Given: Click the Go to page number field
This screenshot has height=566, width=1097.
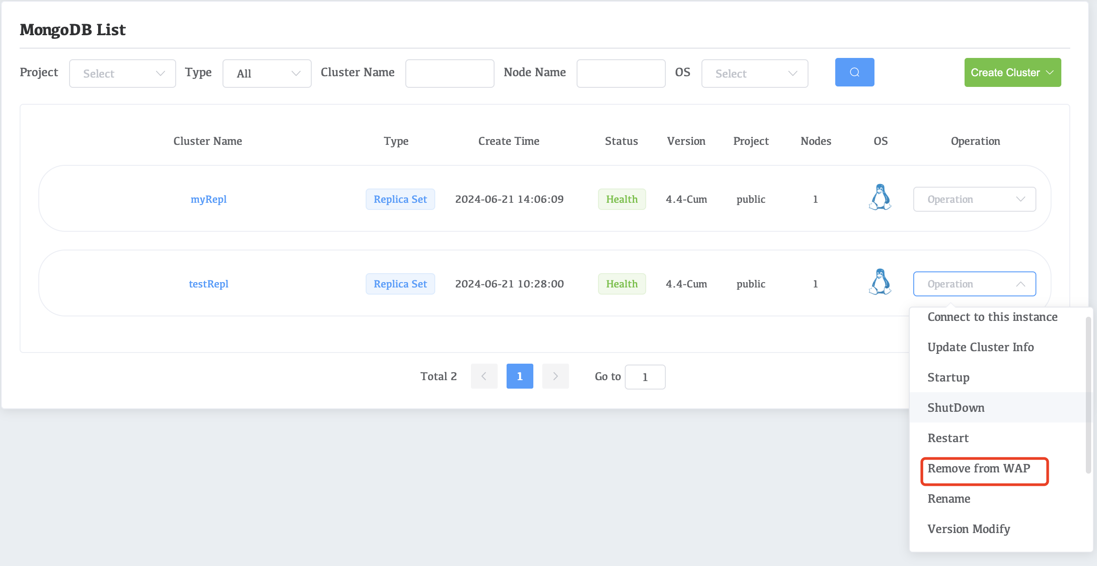Looking at the screenshot, I should pos(645,377).
